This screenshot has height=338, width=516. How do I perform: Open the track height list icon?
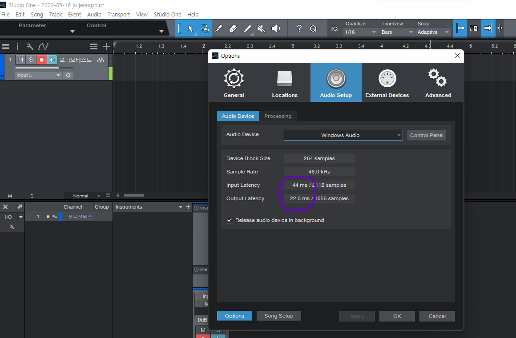[94, 46]
